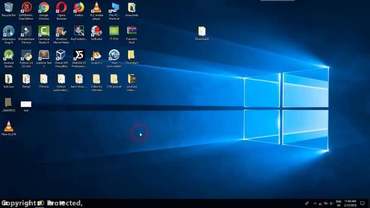Screen dimensions: 370x208
Task: Select Python automate folder
Action: click(x=61, y=83)
